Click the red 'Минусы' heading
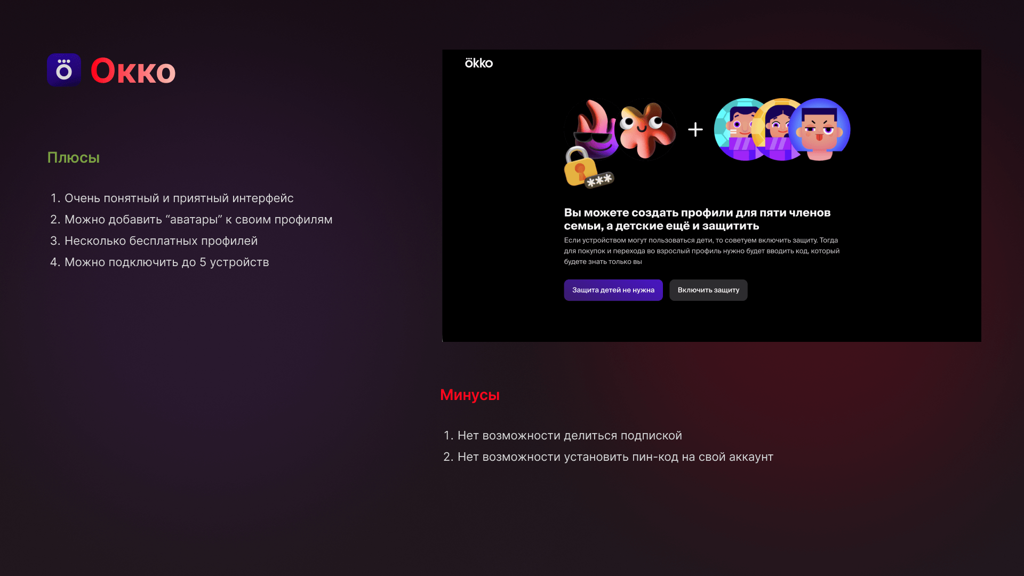This screenshot has width=1024, height=576. 469,395
